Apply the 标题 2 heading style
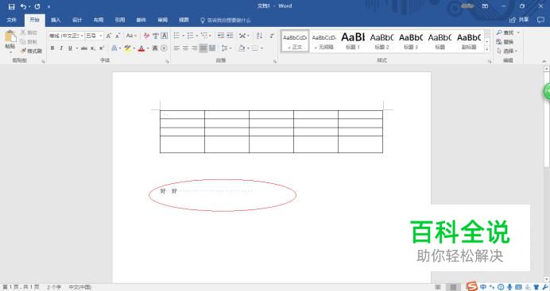The width and height of the screenshot is (550, 291). [382, 41]
